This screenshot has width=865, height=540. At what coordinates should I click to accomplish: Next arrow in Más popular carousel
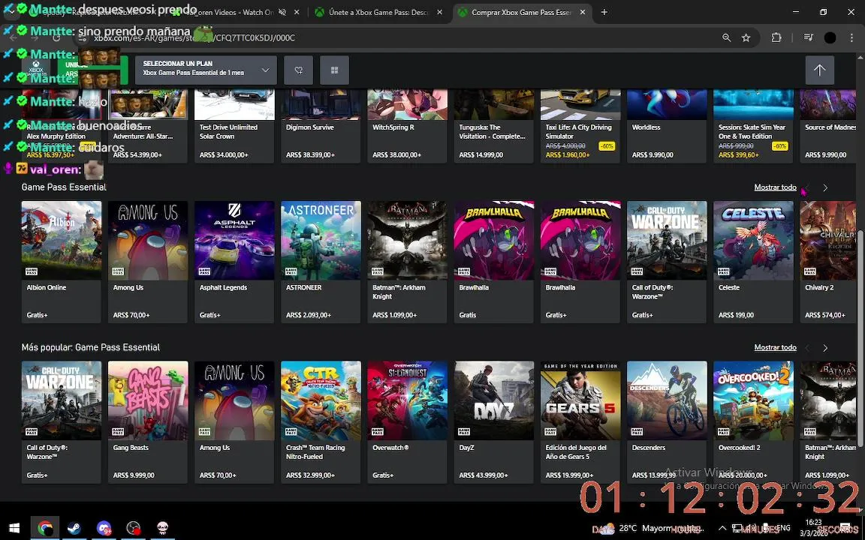(x=825, y=348)
